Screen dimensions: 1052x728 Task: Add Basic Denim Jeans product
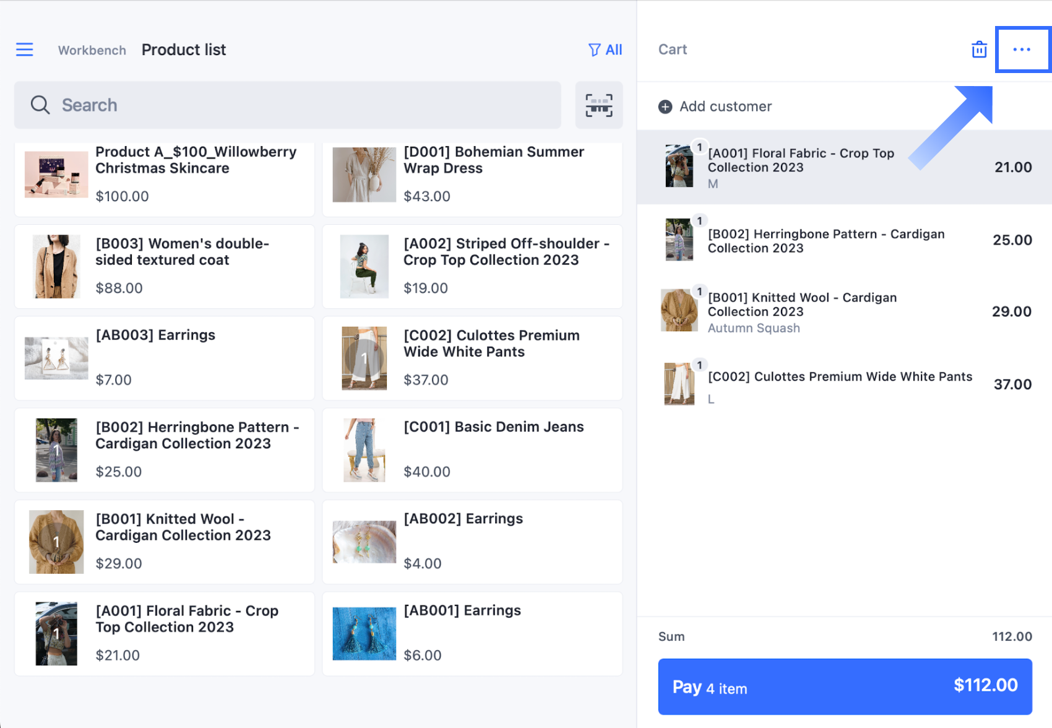(x=472, y=450)
